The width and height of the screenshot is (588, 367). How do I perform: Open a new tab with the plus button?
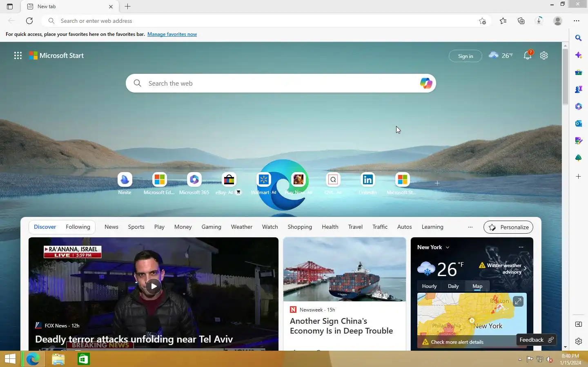[x=128, y=7]
